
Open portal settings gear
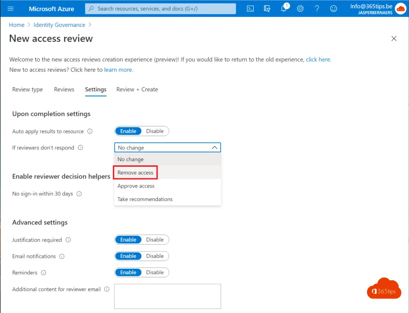[x=300, y=9]
